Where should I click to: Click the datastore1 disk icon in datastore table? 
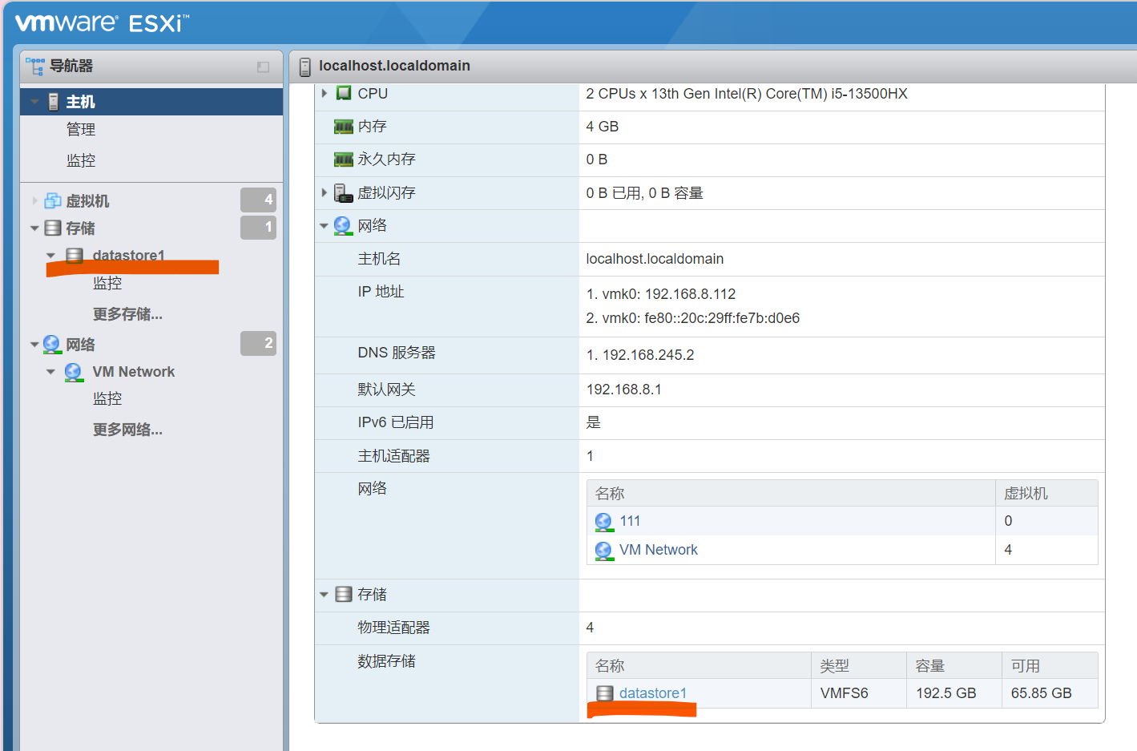pos(605,693)
